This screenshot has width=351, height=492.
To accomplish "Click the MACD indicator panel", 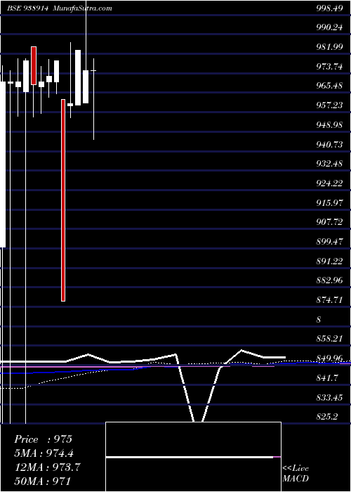I will tap(193, 457).
